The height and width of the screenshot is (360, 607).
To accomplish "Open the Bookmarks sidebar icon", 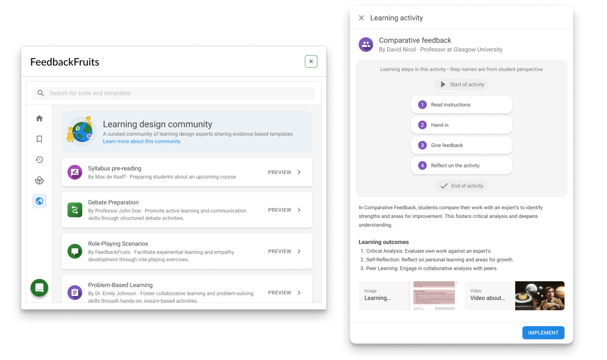I will tap(39, 139).
